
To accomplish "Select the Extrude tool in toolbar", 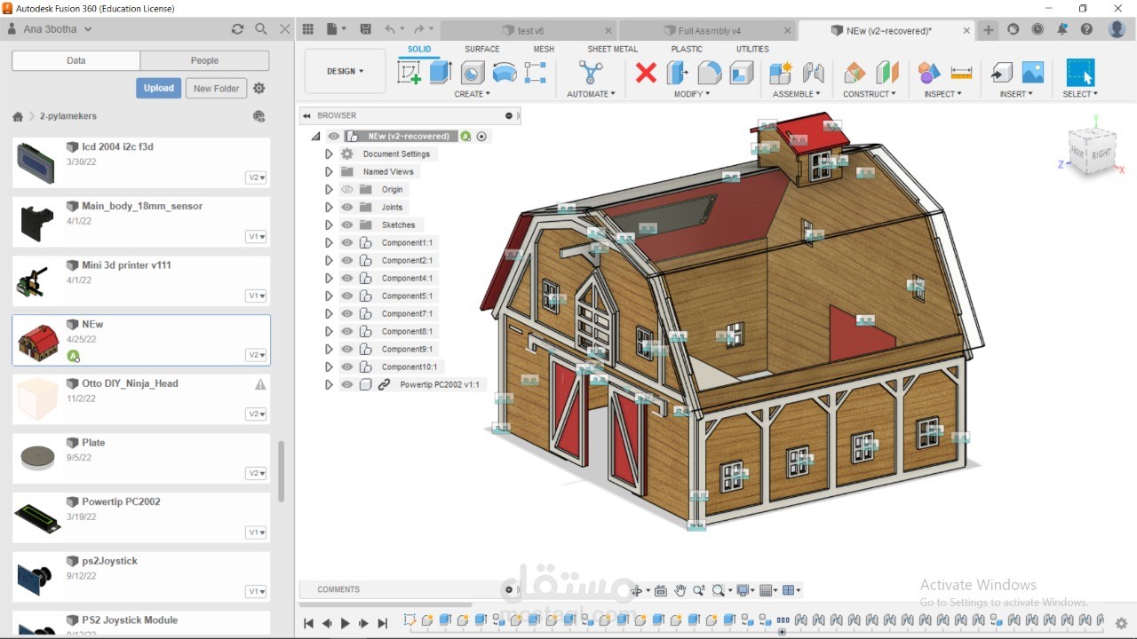I will point(441,73).
